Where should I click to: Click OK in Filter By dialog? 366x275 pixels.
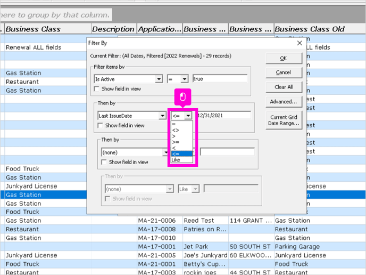[x=284, y=59]
